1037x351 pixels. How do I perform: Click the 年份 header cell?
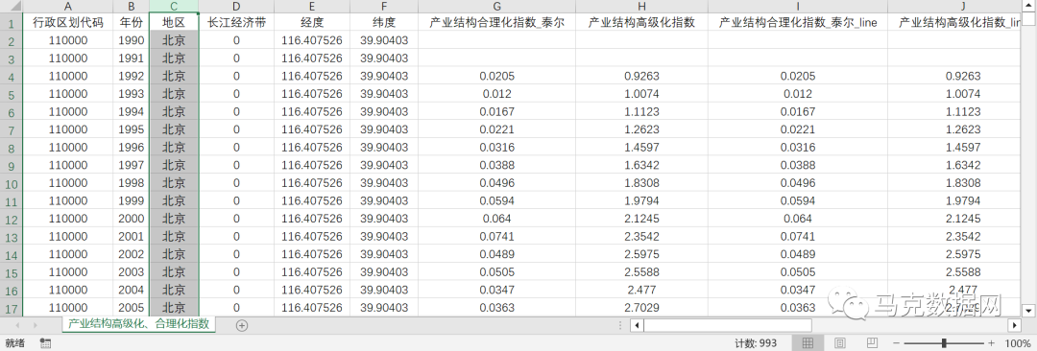pyautogui.click(x=131, y=22)
